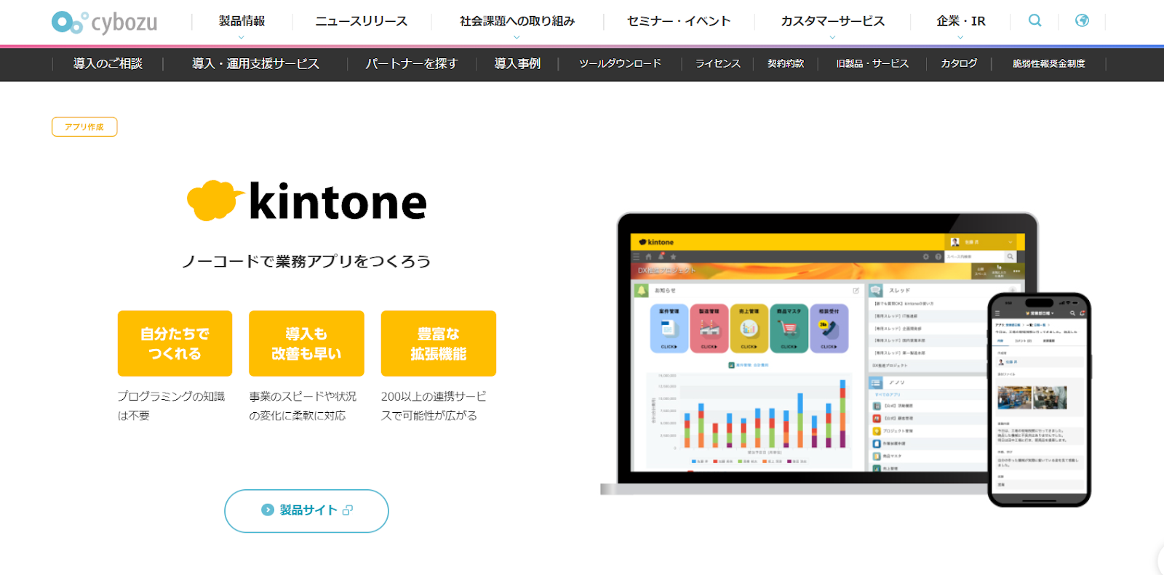Click the globe language icon

(x=1082, y=20)
